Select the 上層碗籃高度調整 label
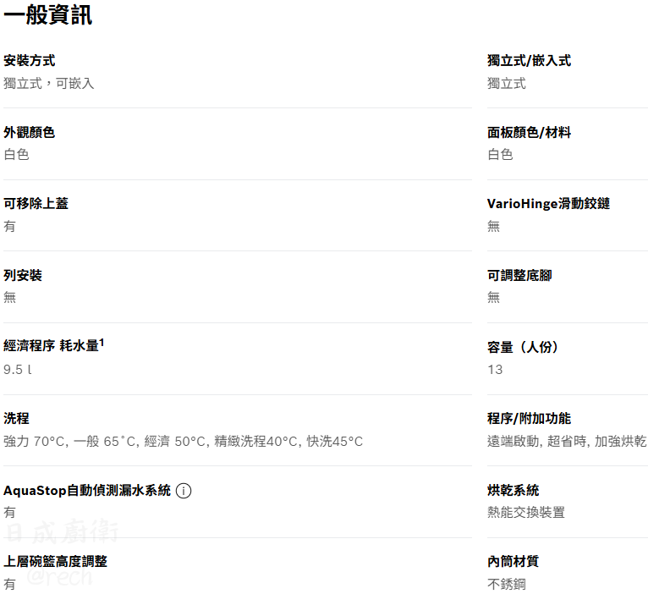 55,561
